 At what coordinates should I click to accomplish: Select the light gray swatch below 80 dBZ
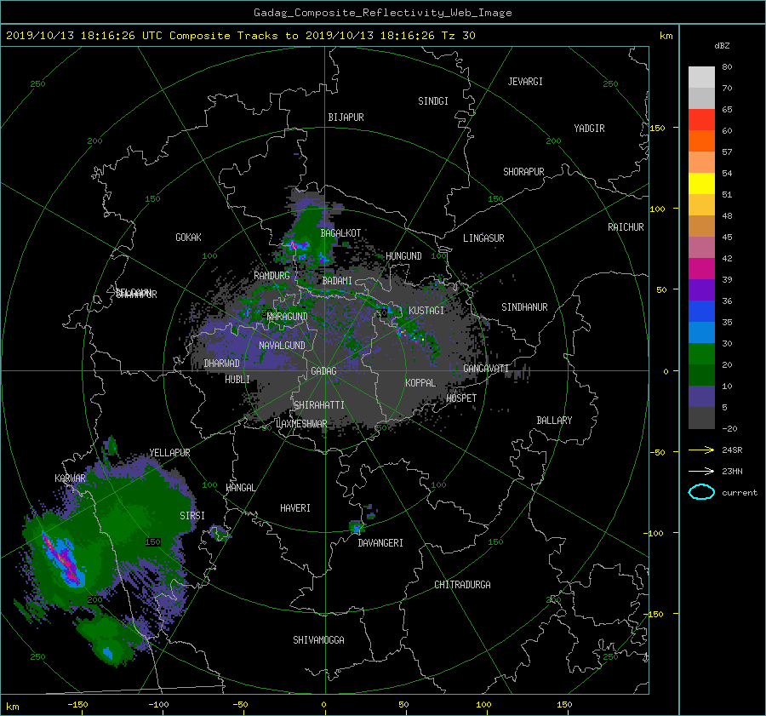pyautogui.click(x=701, y=77)
